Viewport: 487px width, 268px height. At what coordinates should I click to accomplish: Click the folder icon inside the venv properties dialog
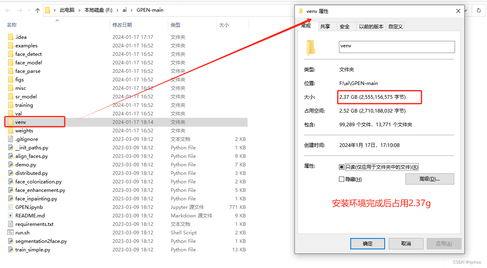tap(311, 47)
